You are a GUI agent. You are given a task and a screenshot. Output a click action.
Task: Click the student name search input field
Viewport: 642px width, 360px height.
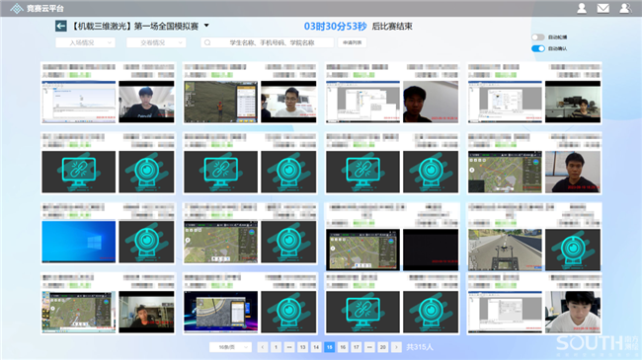(x=267, y=42)
